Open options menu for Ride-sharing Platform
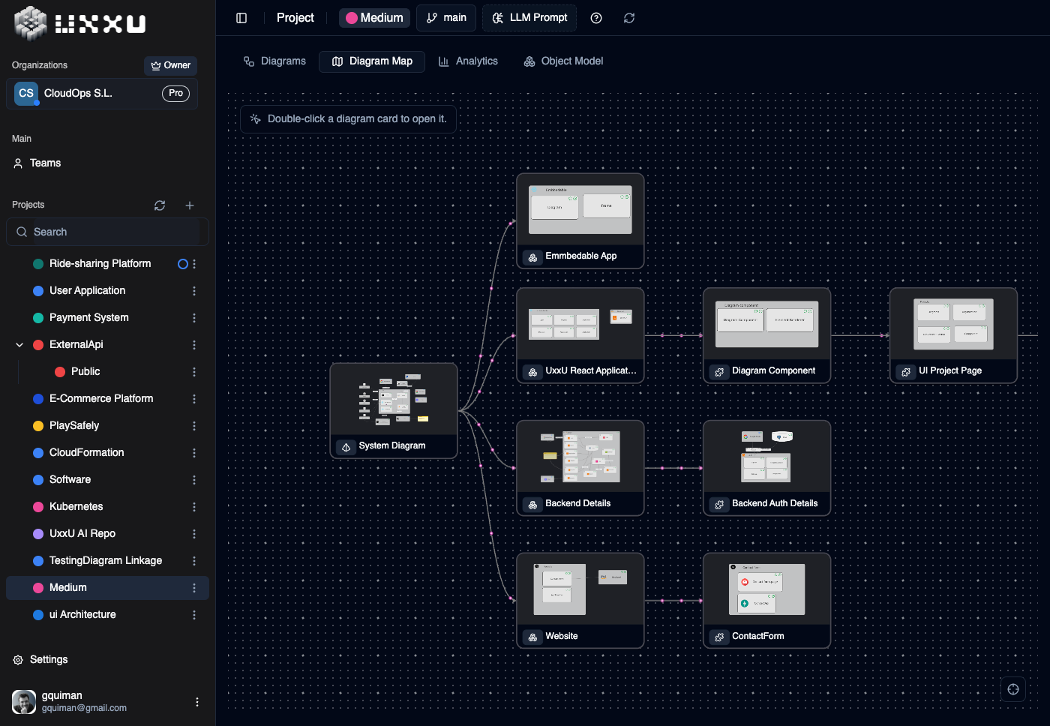Image resolution: width=1050 pixels, height=726 pixels. [x=194, y=264]
